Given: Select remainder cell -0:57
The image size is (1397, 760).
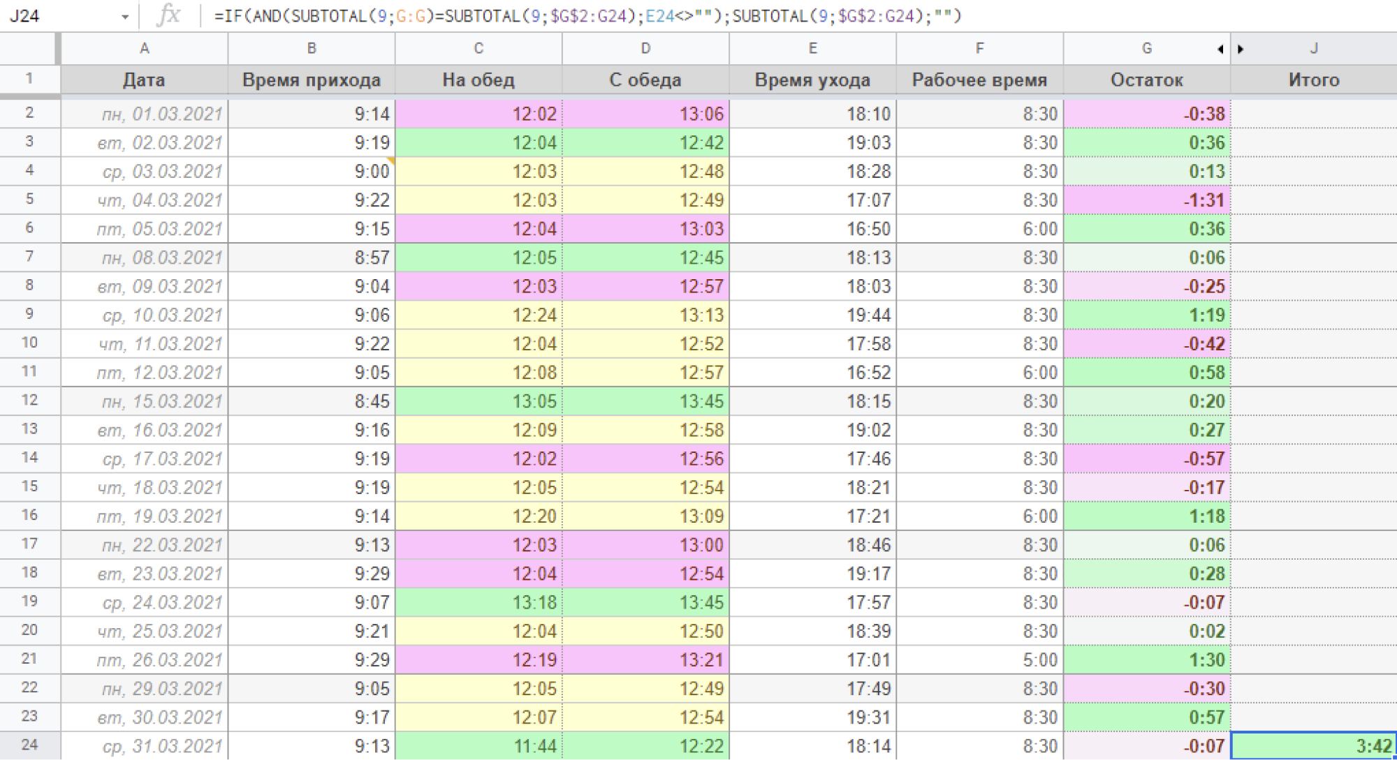Looking at the screenshot, I should pos(1147,459).
